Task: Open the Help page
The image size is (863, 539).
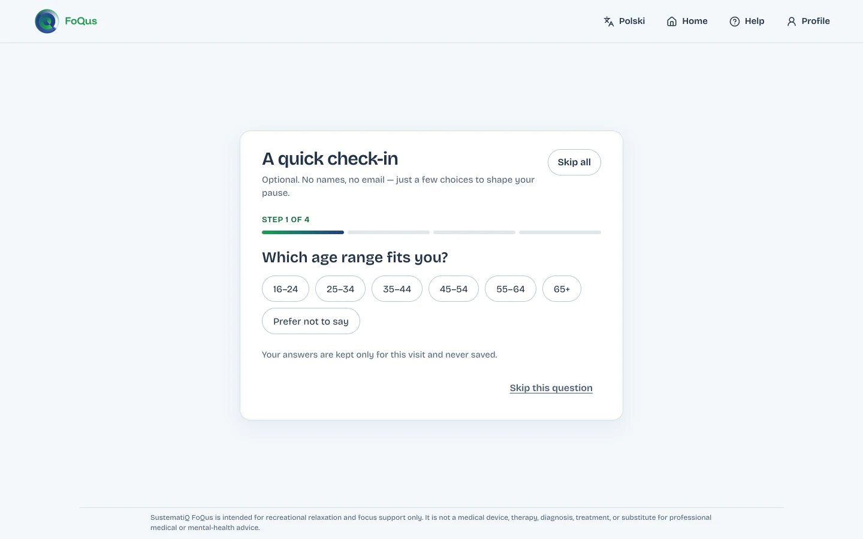Action: pyautogui.click(x=747, y=22)
